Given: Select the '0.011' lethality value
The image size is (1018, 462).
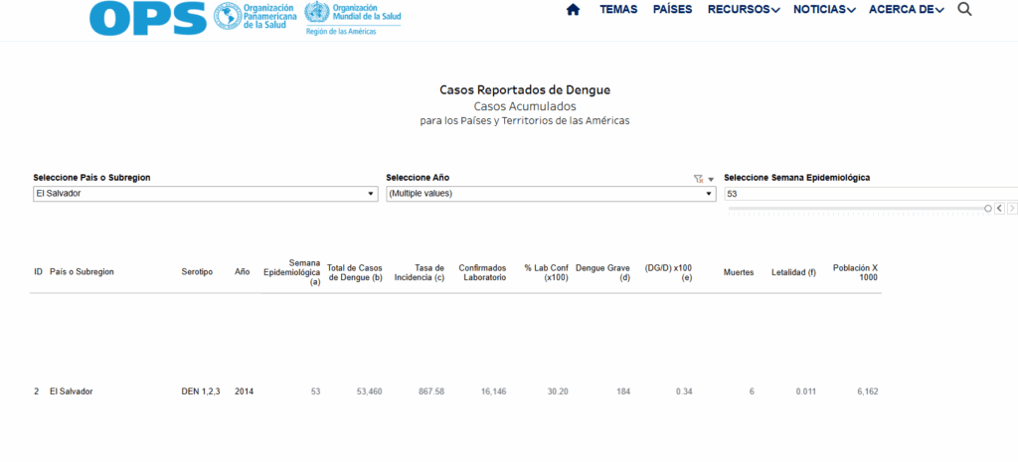Looking at the screenshot, I should [805, 391].
